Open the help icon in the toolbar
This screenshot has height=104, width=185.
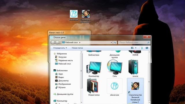click(147, 48)
